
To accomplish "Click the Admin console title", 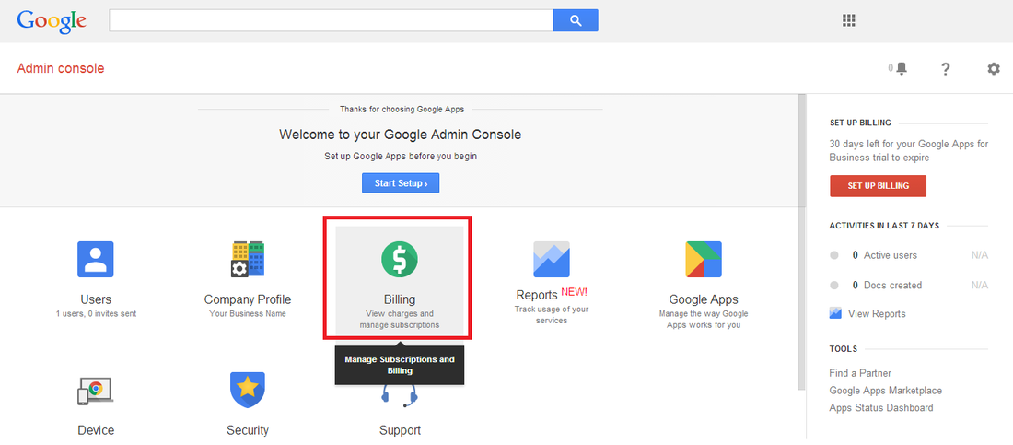I will [61, 68].
